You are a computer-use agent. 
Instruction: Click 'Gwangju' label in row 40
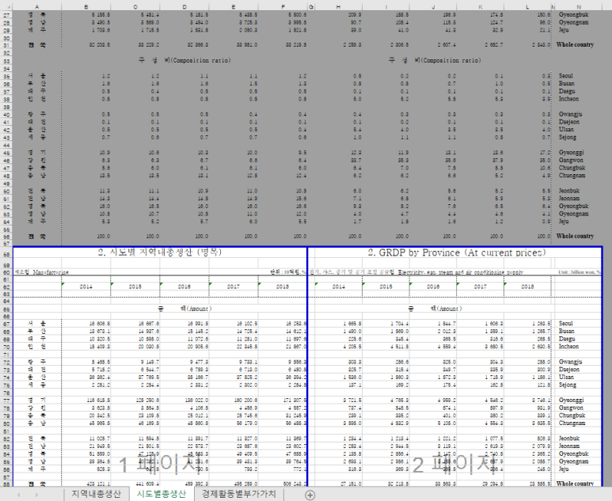[x=570, y=114]
